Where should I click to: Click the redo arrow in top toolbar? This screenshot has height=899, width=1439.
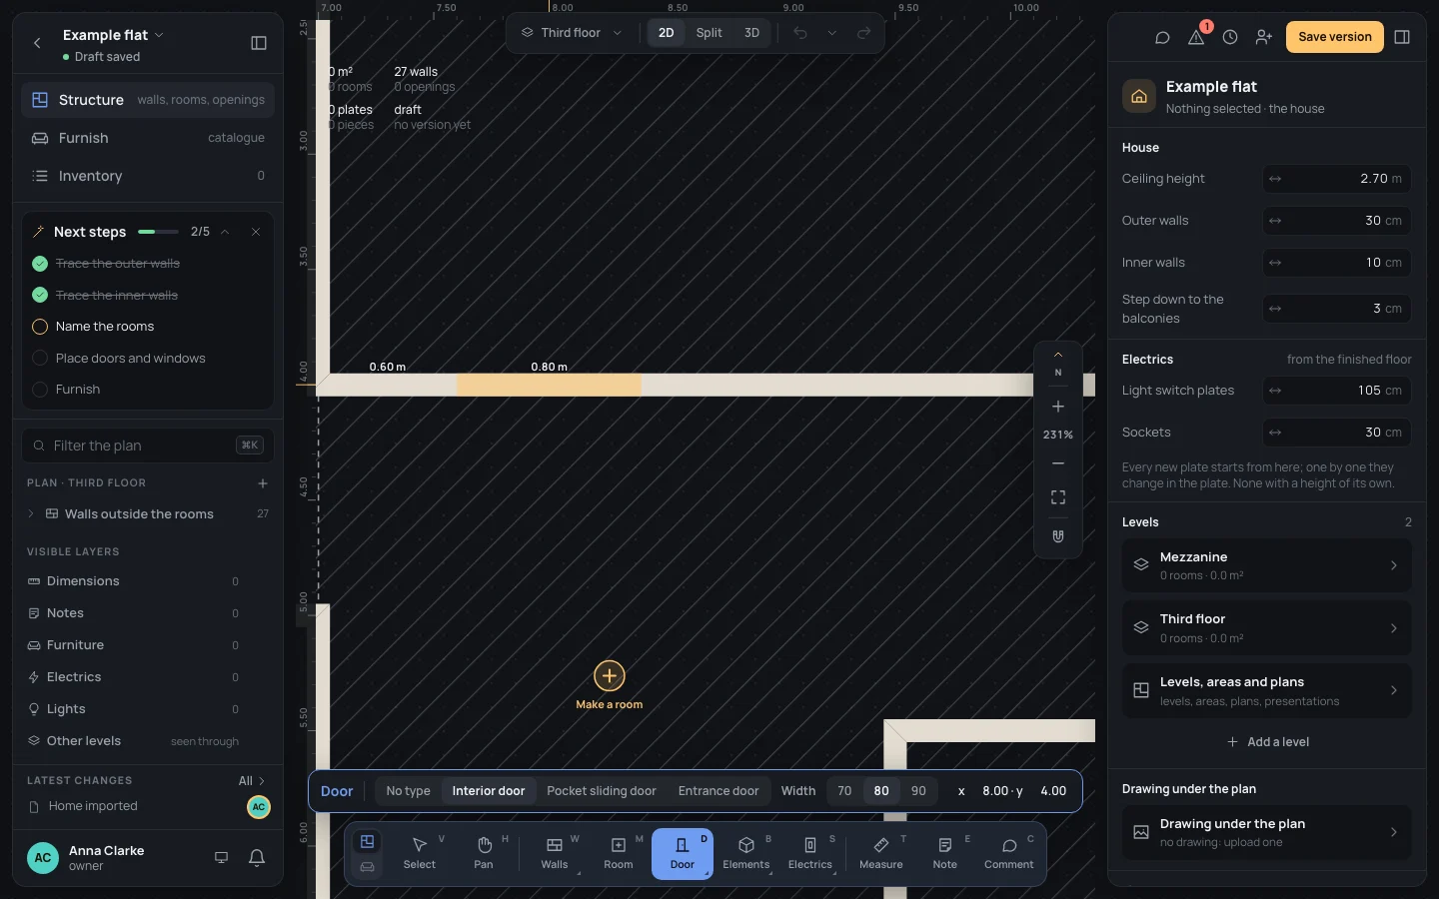(864, 33)
